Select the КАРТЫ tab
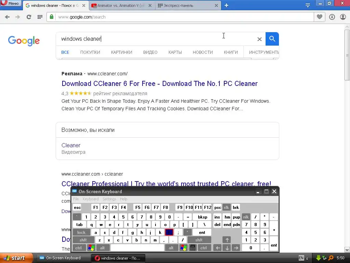Image resolution: width=350 pixels, height=263 pixels. coord(175,52)
